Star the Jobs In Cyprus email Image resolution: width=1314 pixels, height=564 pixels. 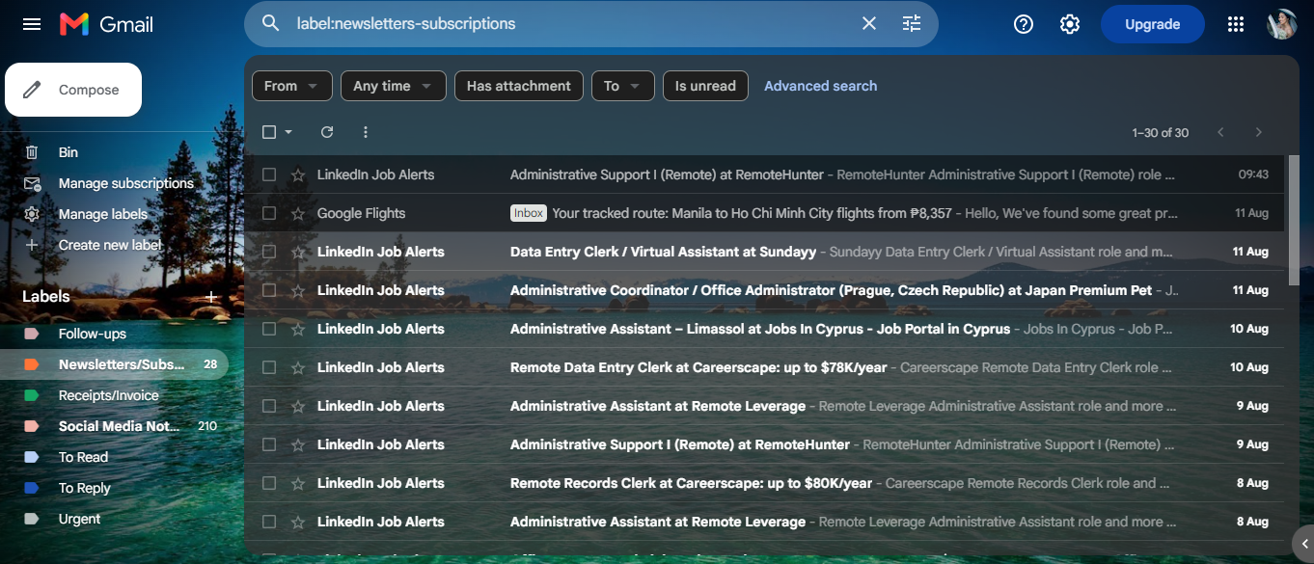point(298,329)
